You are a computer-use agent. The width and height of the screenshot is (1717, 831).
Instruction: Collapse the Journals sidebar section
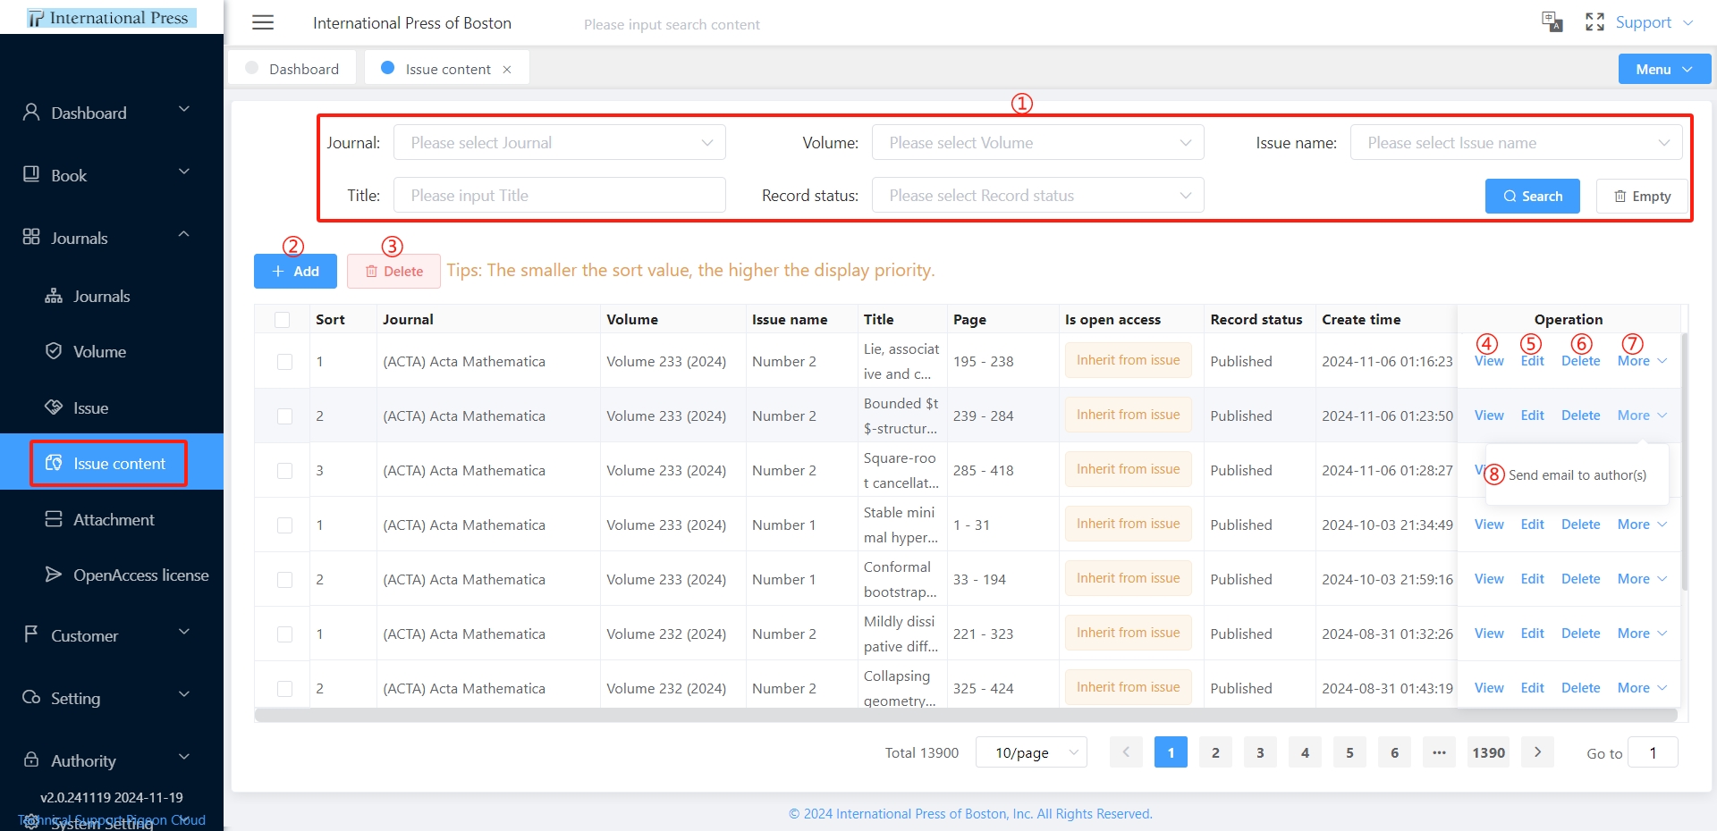(112, 237)
